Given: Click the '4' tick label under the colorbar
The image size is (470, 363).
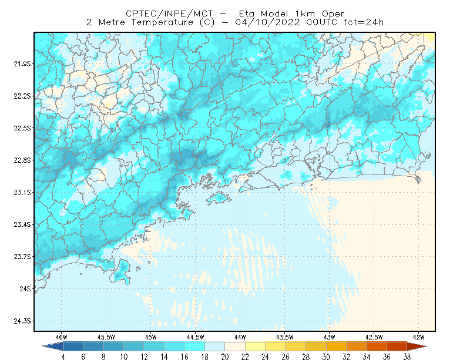Looking at the screenshot, I should tap(63, 357).
